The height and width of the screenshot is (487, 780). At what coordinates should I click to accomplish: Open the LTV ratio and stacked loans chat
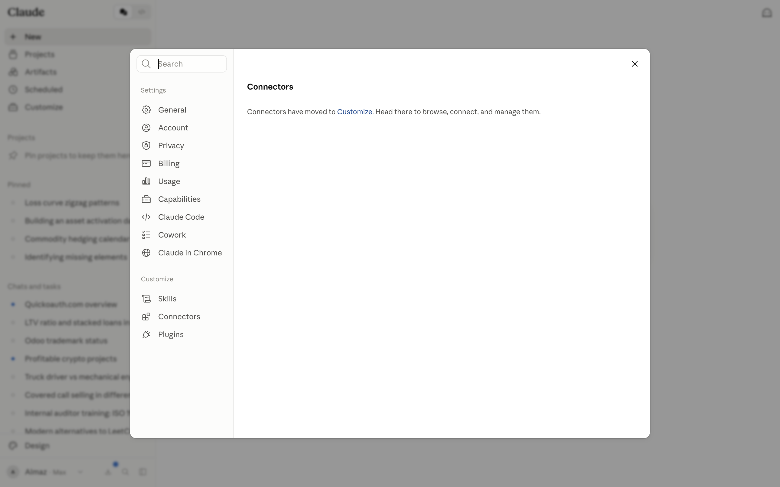(77, 323)
